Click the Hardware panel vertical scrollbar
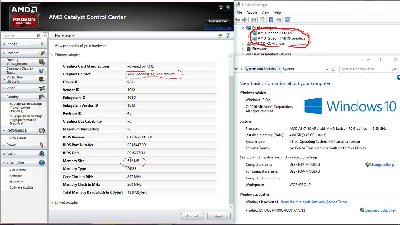The width and height of the screenshot is (400, 225). [x=231, y=140]
